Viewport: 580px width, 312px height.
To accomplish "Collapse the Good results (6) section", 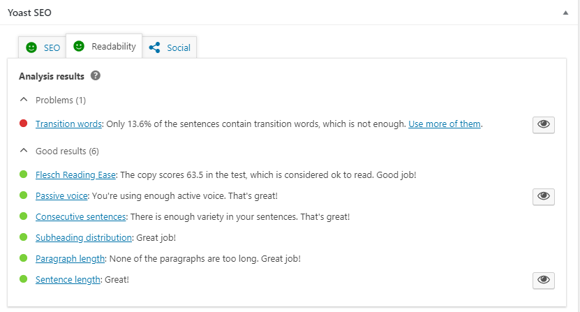I will coord(59,151).
